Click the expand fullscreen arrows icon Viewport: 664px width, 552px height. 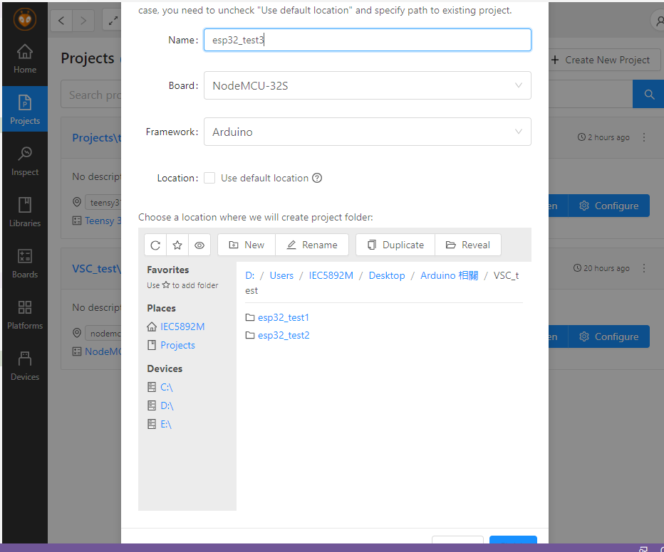click(x=113, y=21)
